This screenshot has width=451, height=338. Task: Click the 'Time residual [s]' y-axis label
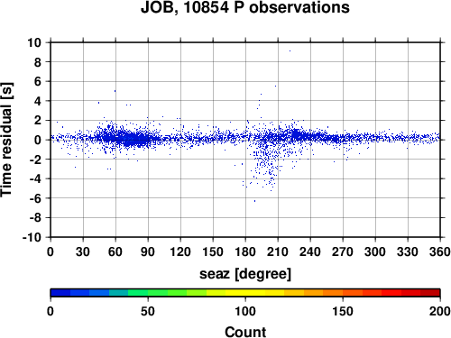coord(6,140)
